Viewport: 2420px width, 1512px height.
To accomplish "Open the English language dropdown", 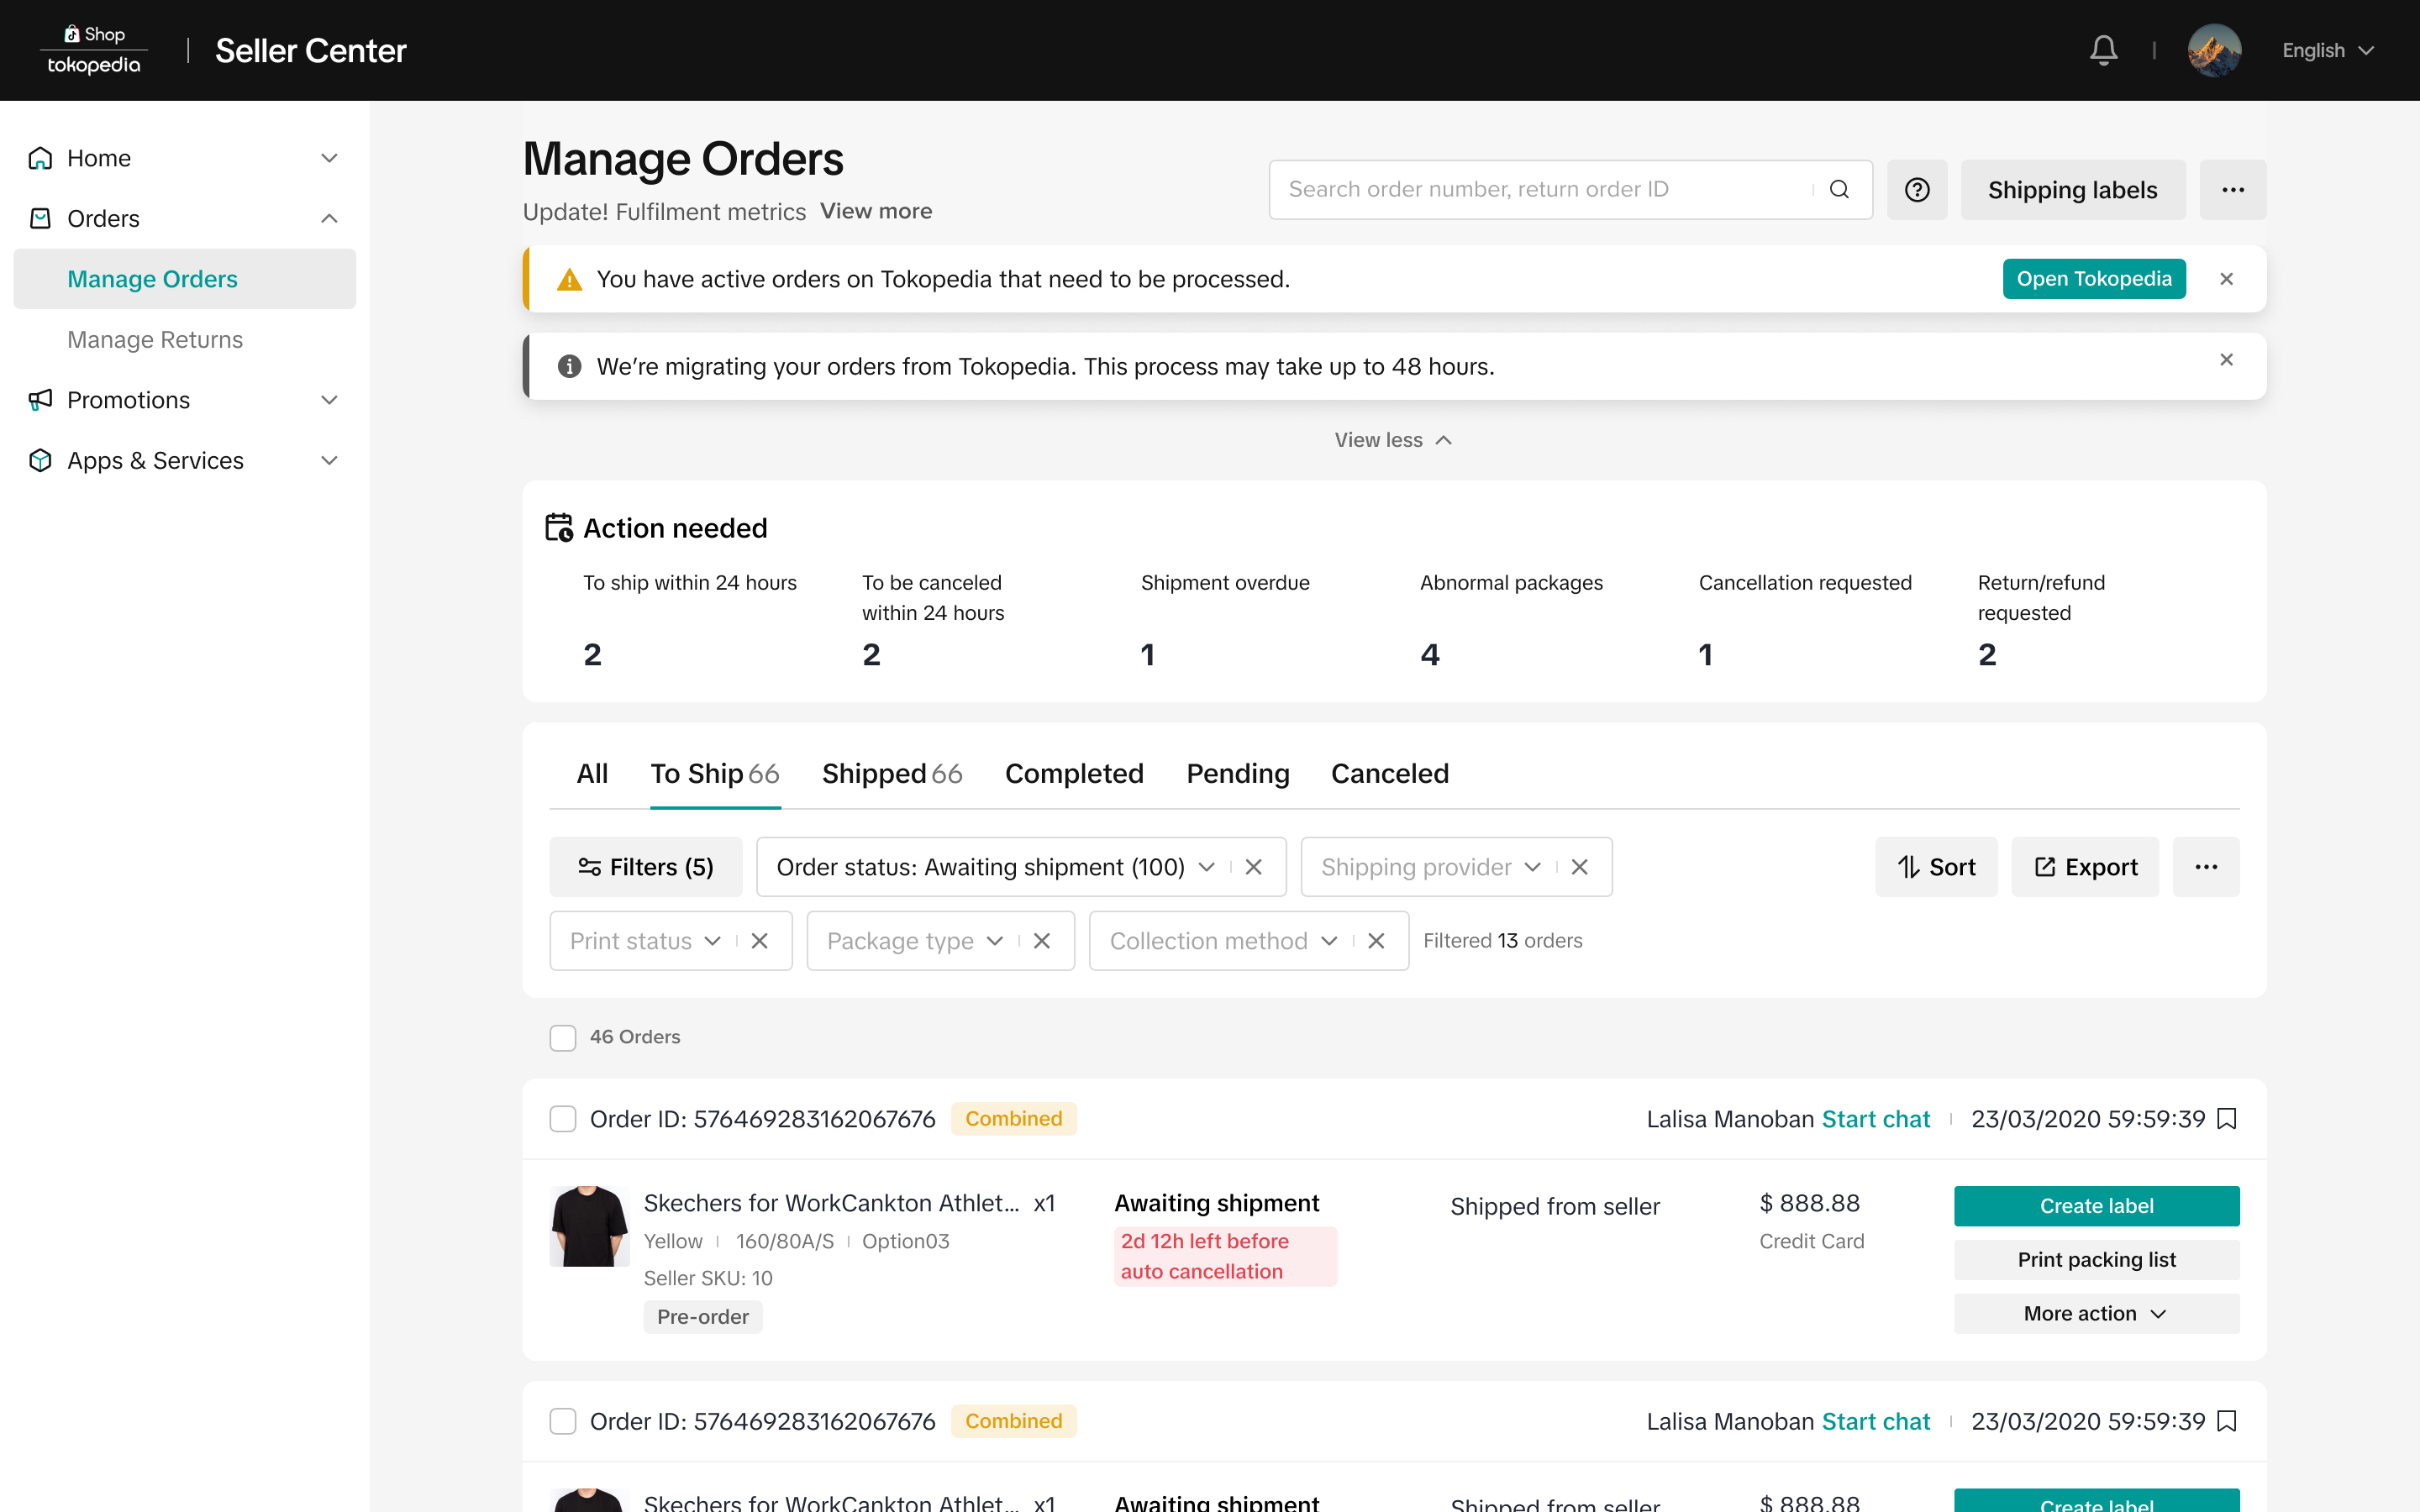I will [x=2327, y=50].
